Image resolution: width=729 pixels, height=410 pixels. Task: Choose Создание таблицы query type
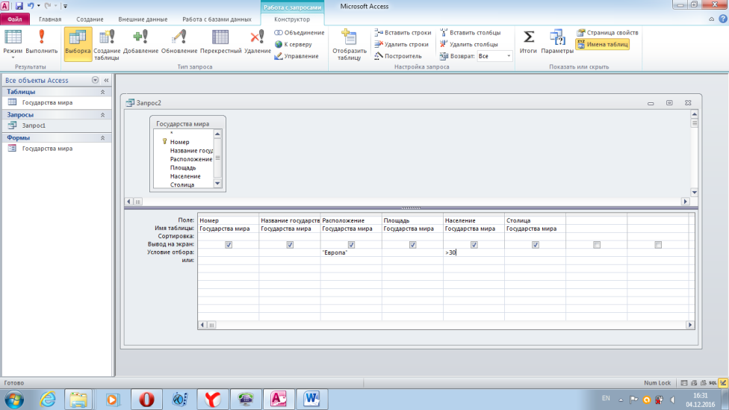click(107, 45)
